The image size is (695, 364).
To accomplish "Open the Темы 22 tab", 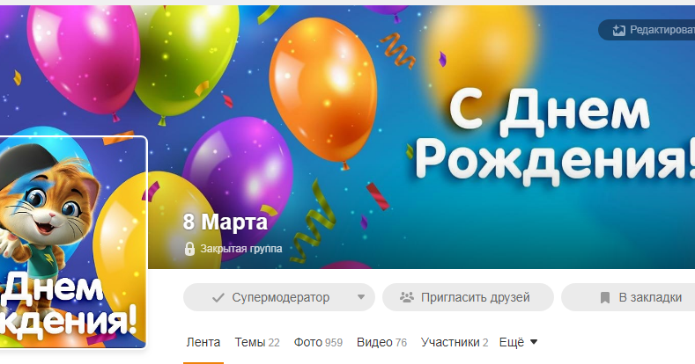I will click(257, 342).
